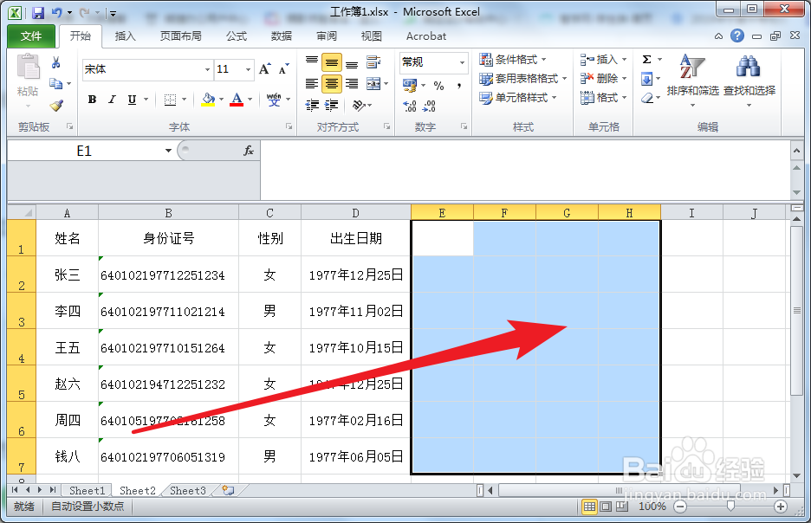This screenshot has width=811, height=523.
Task: Switch to Normal view in status bar
Action: pyautogui.click(x=589, y=507)
